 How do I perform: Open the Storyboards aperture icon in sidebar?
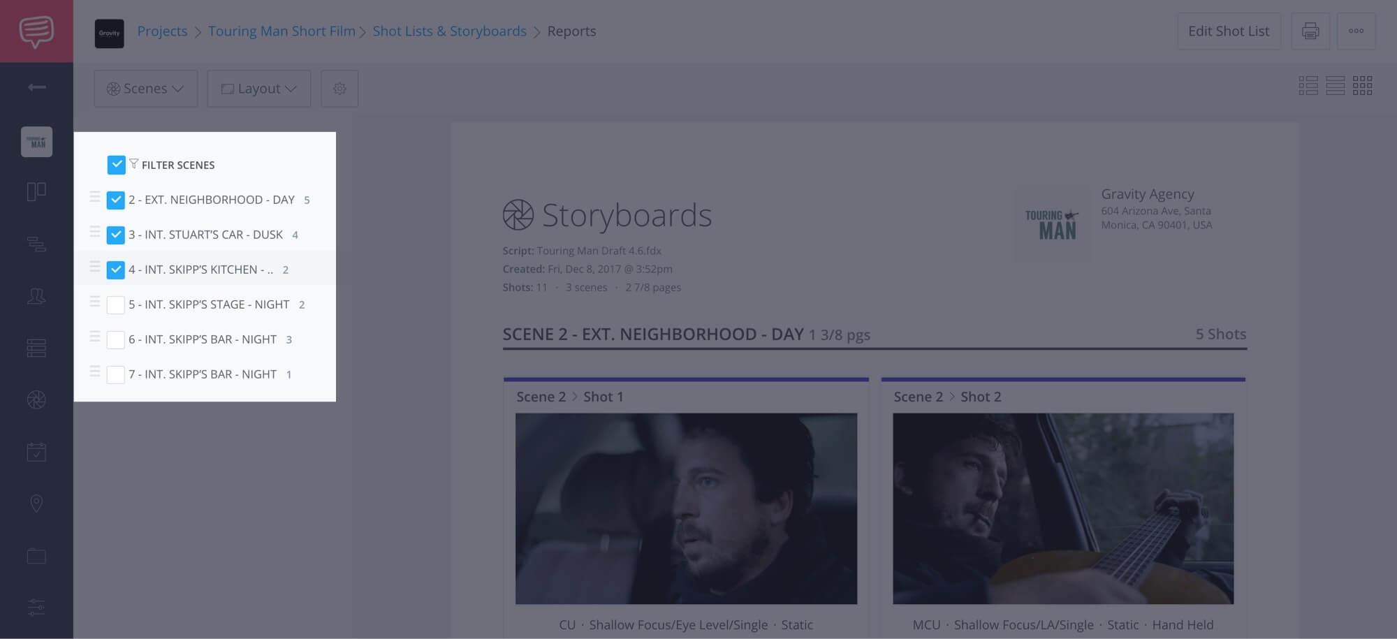pyautogui.click(x=36, y=399)
